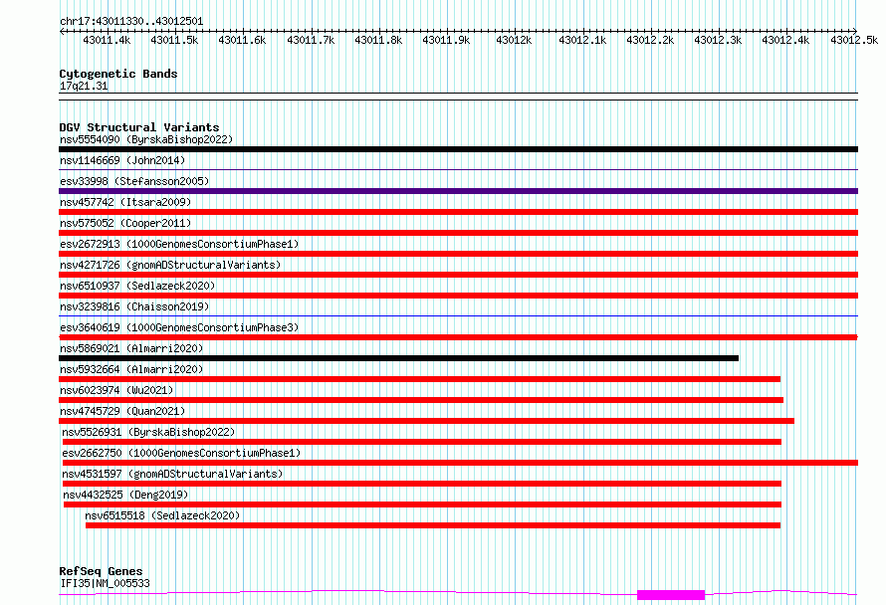The width and height of the screenshot is (886, 605).
Task: Select the DGV Structural Variants track heading
Action: click(139, 127)
